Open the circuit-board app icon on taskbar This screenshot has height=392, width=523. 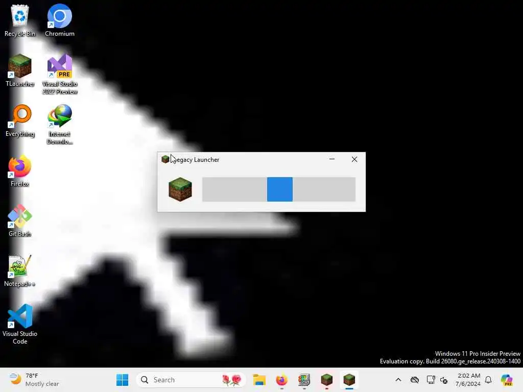304,380
